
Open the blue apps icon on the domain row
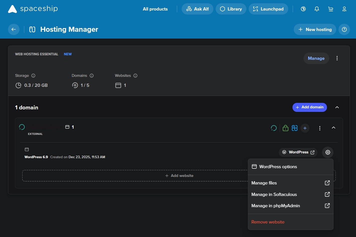click(x=294, y=128)
